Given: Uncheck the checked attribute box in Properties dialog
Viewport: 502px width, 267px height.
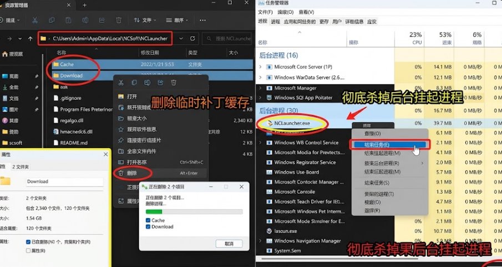Looking at the screenshot, I should pyautogui.click(x=28, y=242).
